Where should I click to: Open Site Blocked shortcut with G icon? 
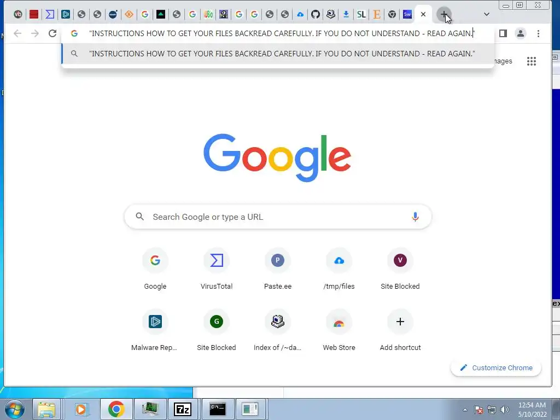click(x=217, y=331)
